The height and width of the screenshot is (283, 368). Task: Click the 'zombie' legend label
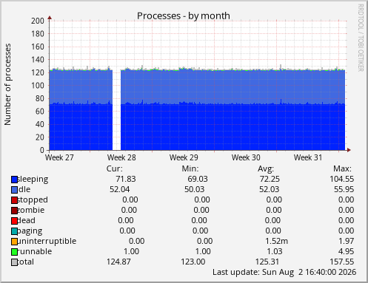click(31, 210)
